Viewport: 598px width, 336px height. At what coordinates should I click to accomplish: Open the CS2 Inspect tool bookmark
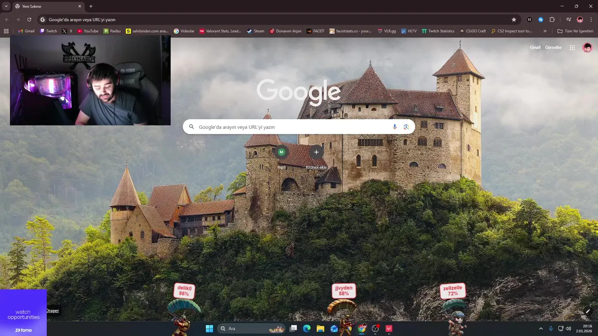[x=512, y=31]
